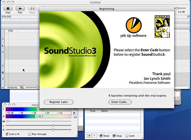Click the 0.0 dB volume readout
The image size is (191, 140).
[181, 12]
